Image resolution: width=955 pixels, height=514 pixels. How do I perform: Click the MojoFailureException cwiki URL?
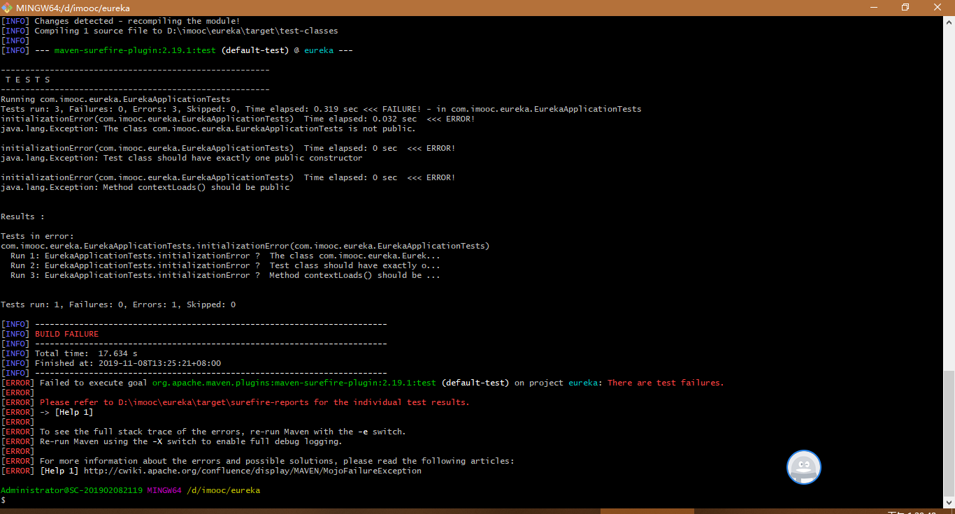252,471
